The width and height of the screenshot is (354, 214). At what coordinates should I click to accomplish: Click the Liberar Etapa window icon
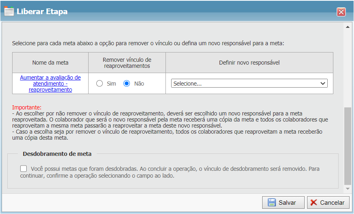9,11
